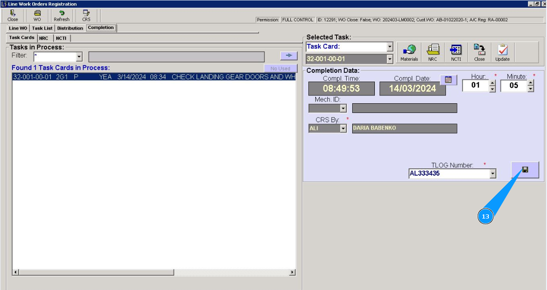Click the Update task icon
The width and height of the screenshot is (547, 290).
pyautogui.click(x=502, y=53)
